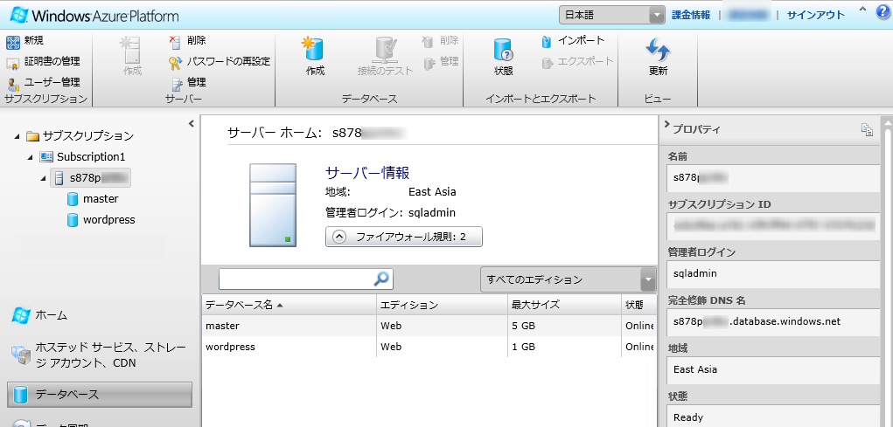Collapse the サブスクリプション tree node
This screenshot has width=893, height=427.
17,136
